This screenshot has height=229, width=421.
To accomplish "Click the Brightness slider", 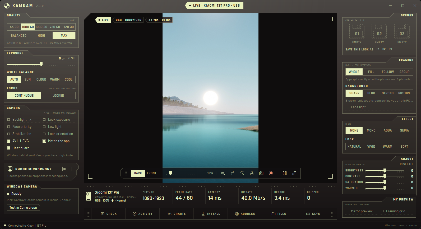I will click(385, 171).
